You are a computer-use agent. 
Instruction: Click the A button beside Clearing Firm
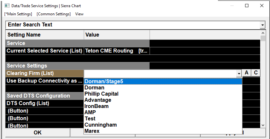(246, 73)
